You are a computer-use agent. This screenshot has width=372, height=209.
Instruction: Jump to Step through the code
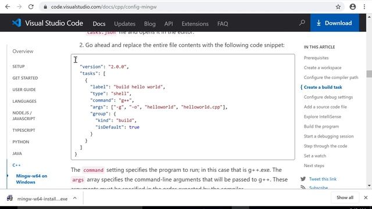pos(325,146)
